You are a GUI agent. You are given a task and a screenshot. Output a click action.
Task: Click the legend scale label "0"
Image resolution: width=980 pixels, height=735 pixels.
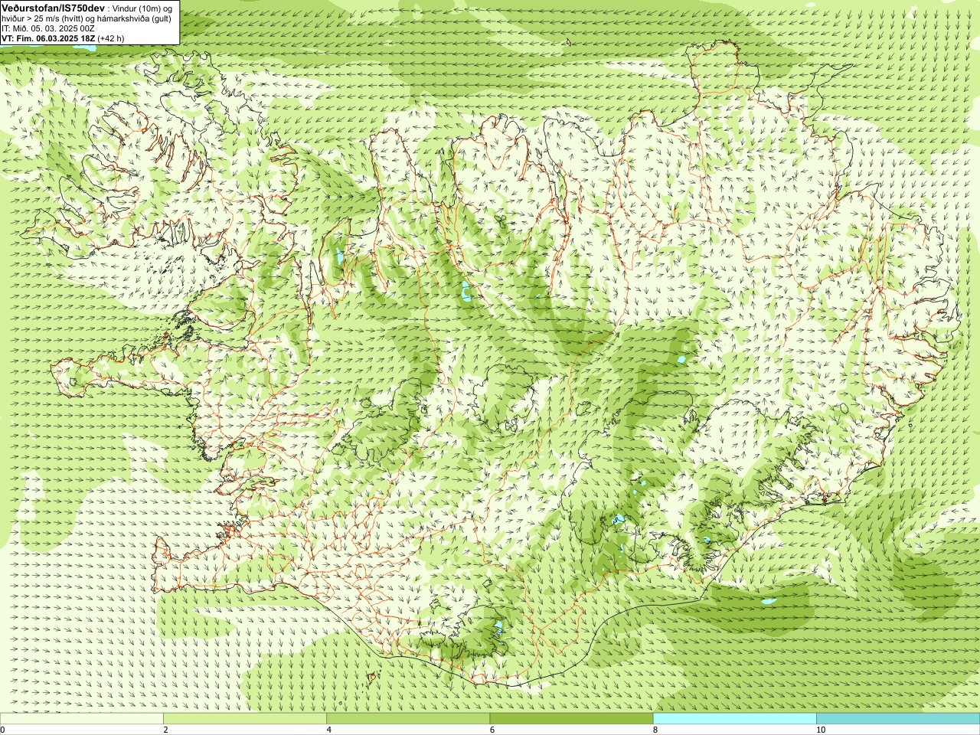pos(3,730)
